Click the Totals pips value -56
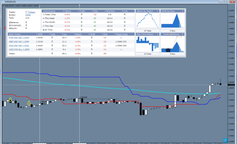This screenshot has height=144, width=237. pos(105,54)
